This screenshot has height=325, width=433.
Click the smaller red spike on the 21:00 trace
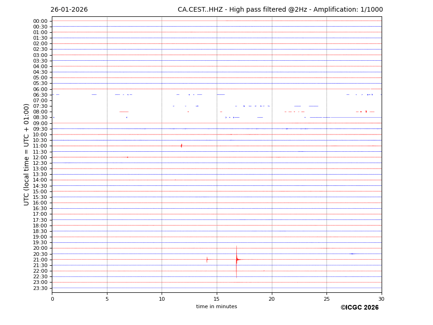point(207,260)
